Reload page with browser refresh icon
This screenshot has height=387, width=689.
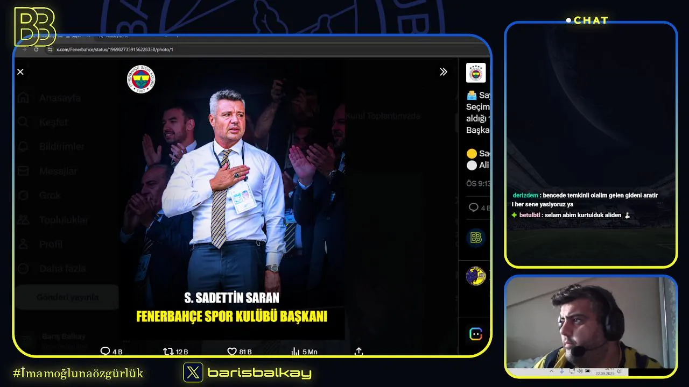click(x=36, y=49)
